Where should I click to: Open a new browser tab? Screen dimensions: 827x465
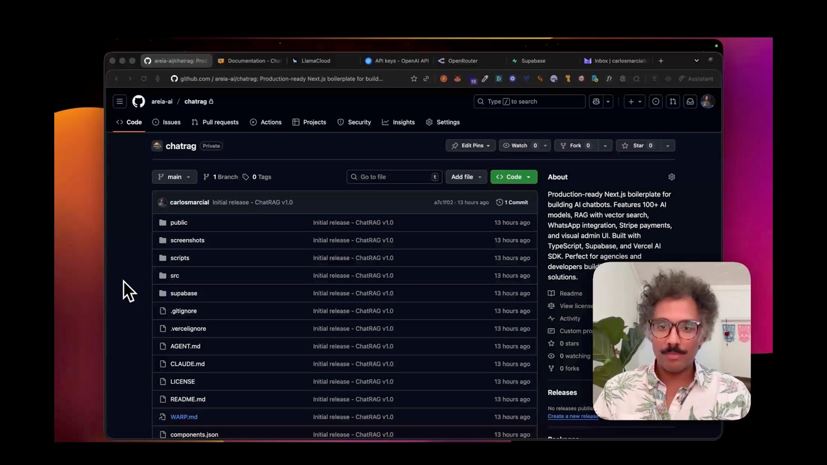point(660,61)
